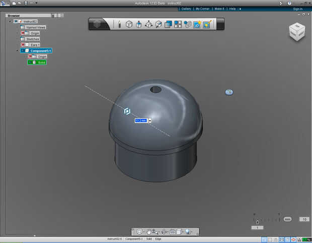The width and height of the screenshot is (312, 243).
Task: Open the Pattern tool in toolbar
Action: click(x=178, y=24)
